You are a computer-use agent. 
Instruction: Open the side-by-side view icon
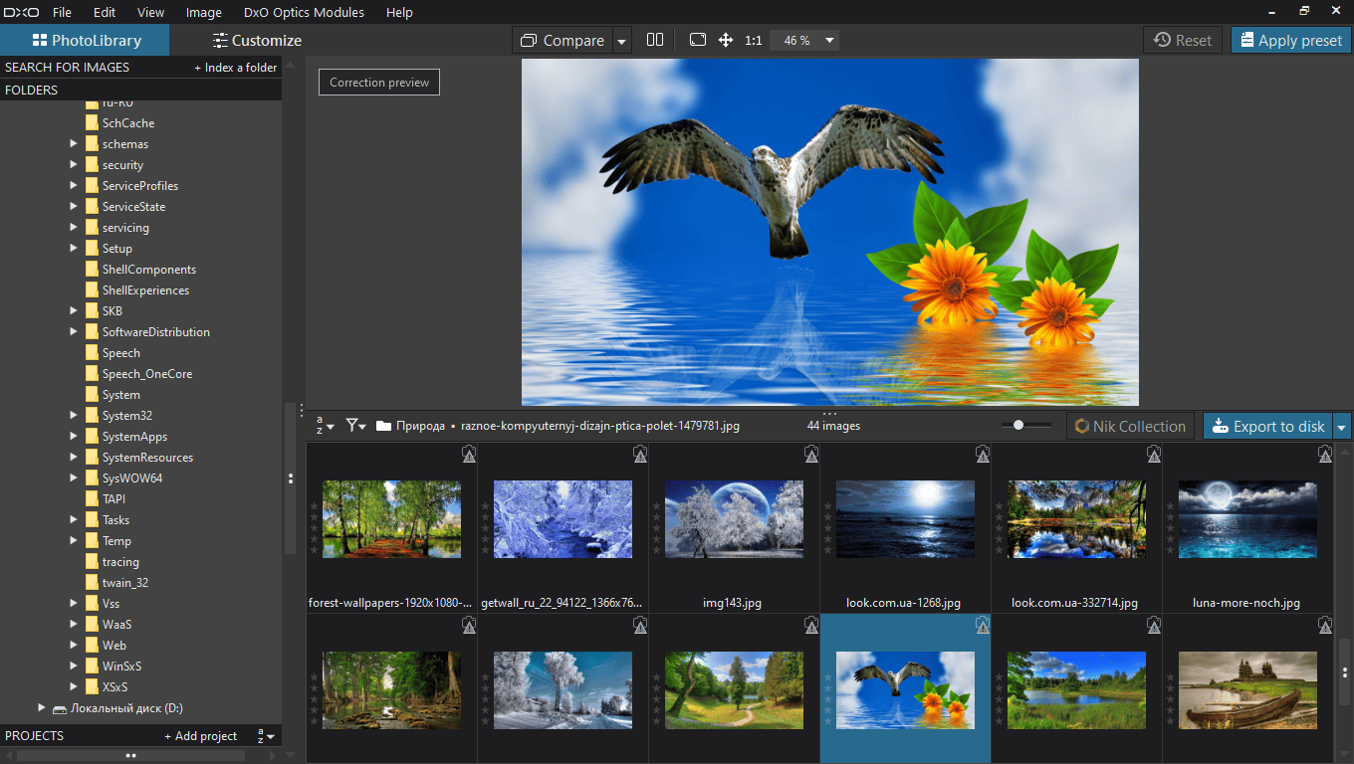point(654,40)
